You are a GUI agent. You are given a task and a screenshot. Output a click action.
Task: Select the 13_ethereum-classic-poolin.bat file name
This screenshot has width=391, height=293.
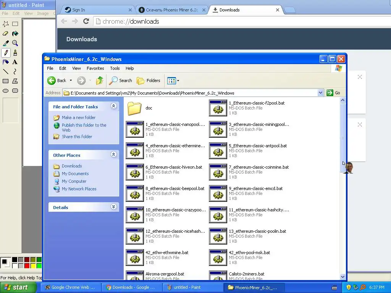click(x=257, y=231)
